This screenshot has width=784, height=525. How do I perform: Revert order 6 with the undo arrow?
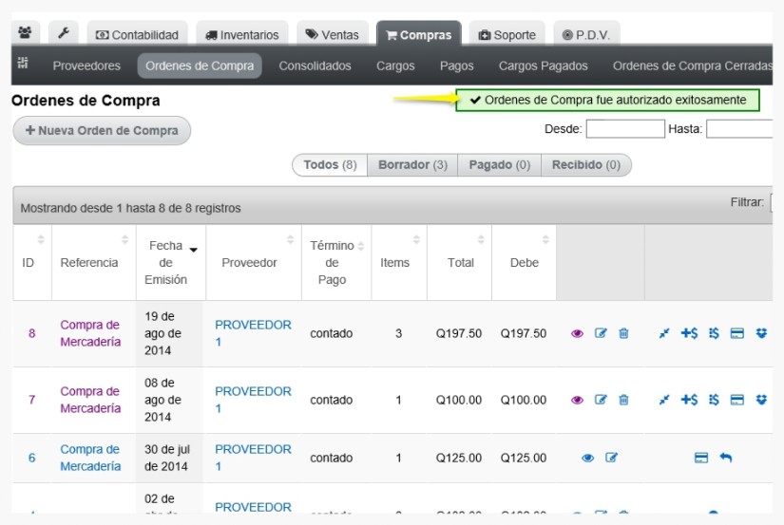[x=725, y=457]
